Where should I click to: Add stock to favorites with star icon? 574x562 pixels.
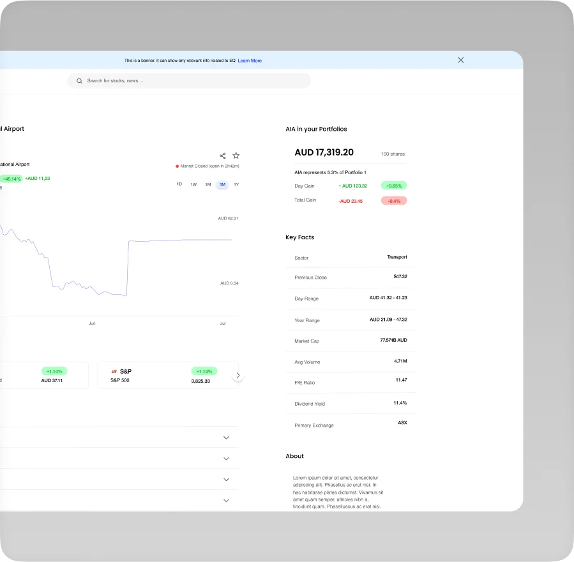(x=236, y=156)
